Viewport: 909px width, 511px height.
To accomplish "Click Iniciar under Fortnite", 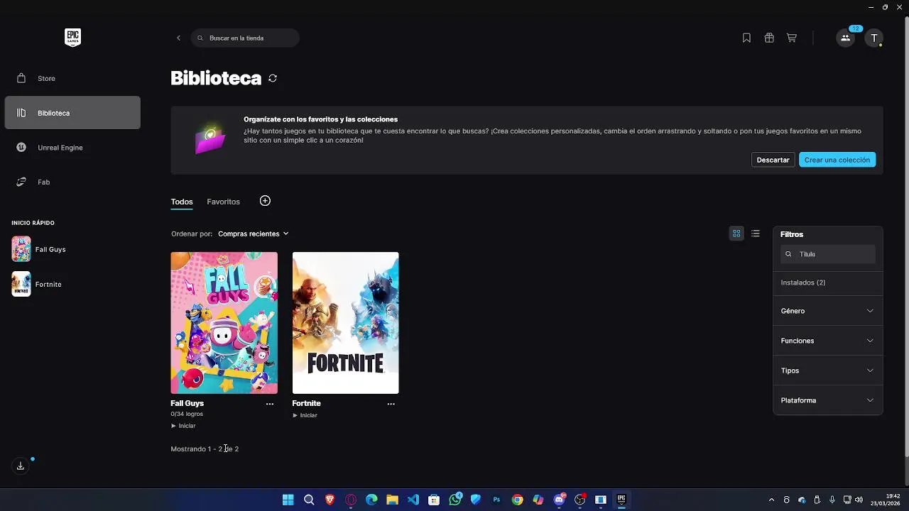I will point(305,415).
